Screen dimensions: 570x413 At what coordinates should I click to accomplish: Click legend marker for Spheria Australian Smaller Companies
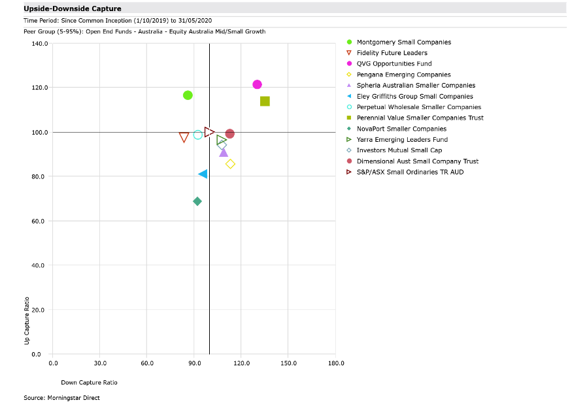click(349, 86)
